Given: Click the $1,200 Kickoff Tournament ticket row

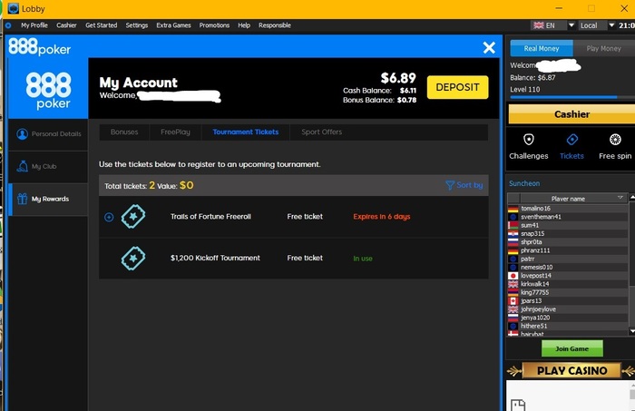Looking at the screenshot, I should pyautogui.click(x=294, y=258).
